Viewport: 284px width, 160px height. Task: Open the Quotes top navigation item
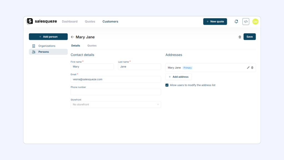[90, 21]
